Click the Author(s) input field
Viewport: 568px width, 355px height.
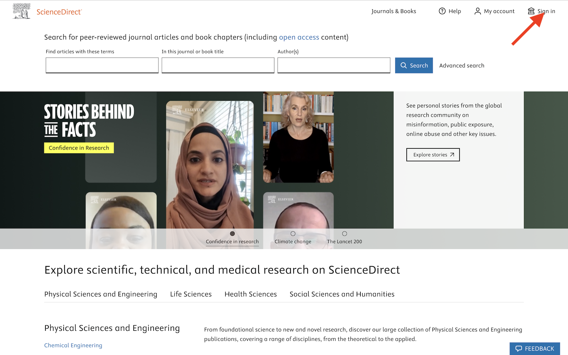point(333,65)
